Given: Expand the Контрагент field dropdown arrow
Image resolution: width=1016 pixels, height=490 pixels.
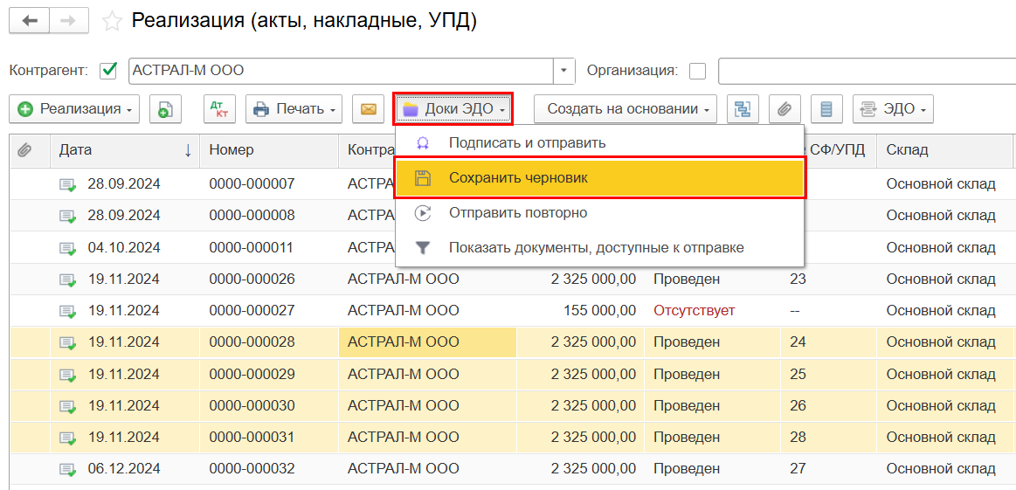Looking at the screenshot, I should (x=564, y=71).
